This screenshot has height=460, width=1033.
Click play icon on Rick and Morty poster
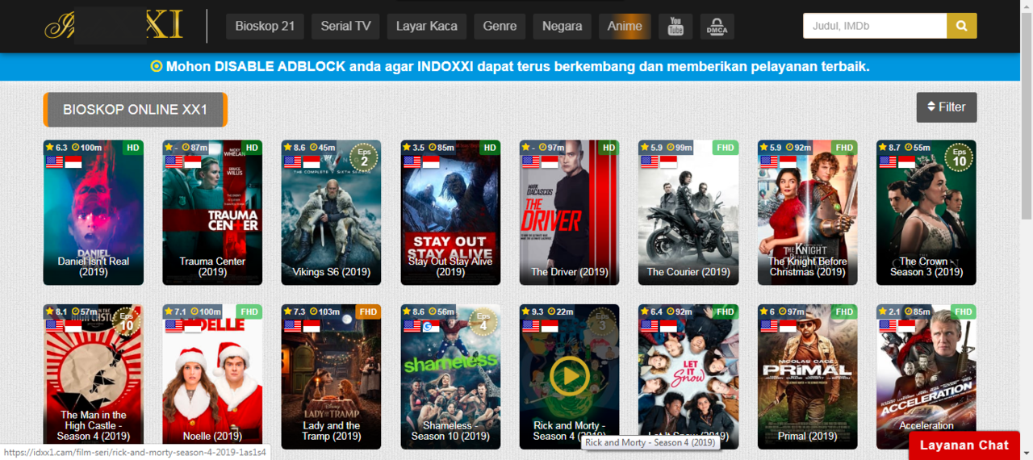pos(570,376)
